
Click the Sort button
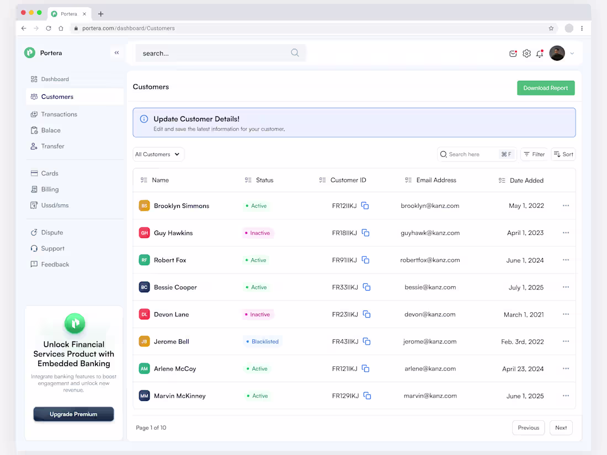coord(563,154)
